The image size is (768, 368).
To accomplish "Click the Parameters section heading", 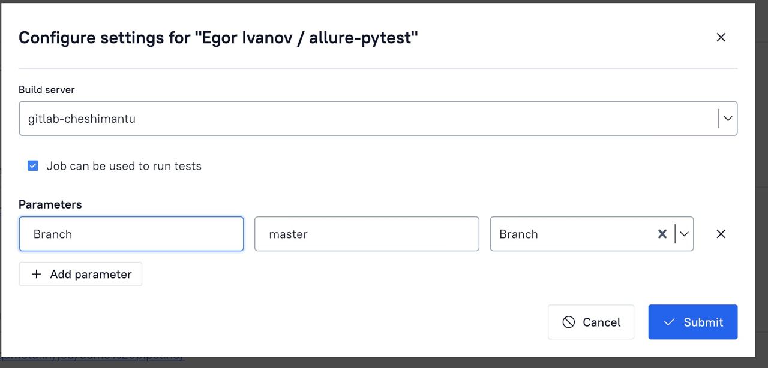I will pos(50,204).
